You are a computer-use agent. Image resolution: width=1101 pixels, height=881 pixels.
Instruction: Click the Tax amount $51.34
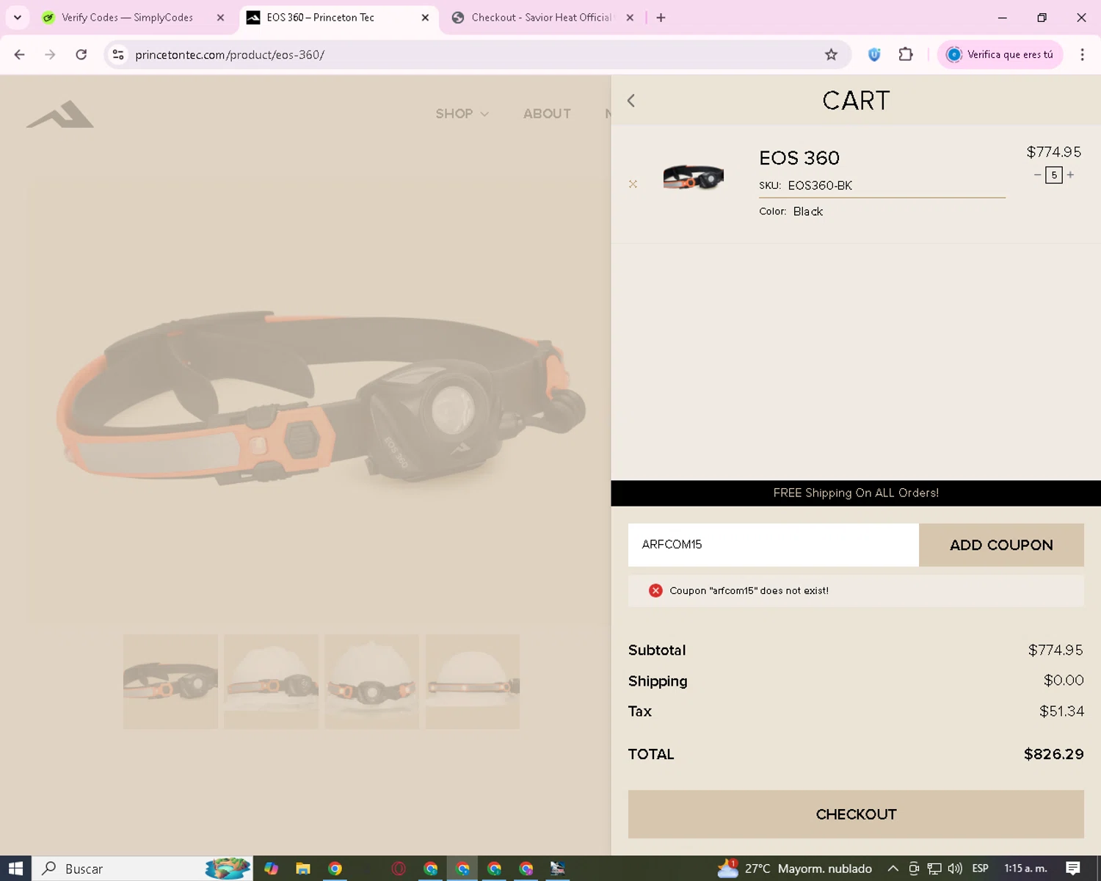click(x=1061, y=711)
